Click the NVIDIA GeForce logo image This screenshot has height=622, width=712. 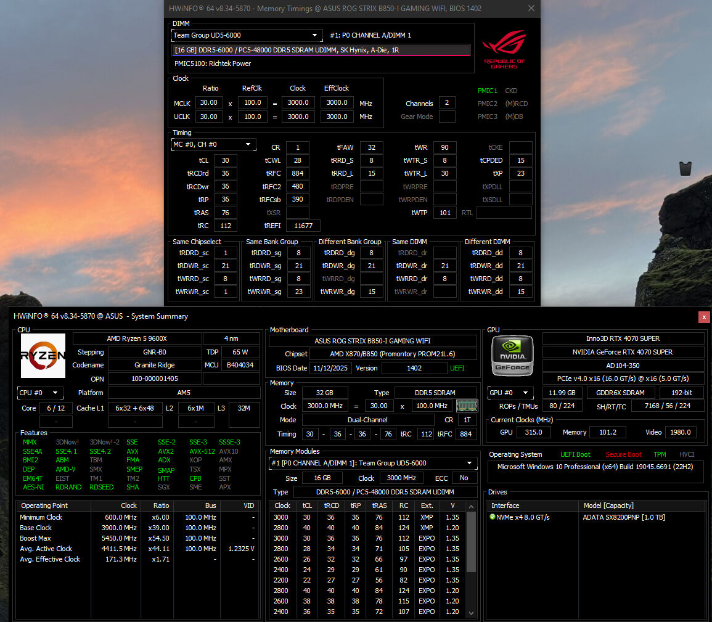(x=512, y=356)
